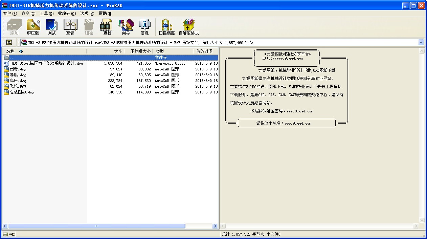Launch the 向导 (Wizard) tool

click(126, 27)
